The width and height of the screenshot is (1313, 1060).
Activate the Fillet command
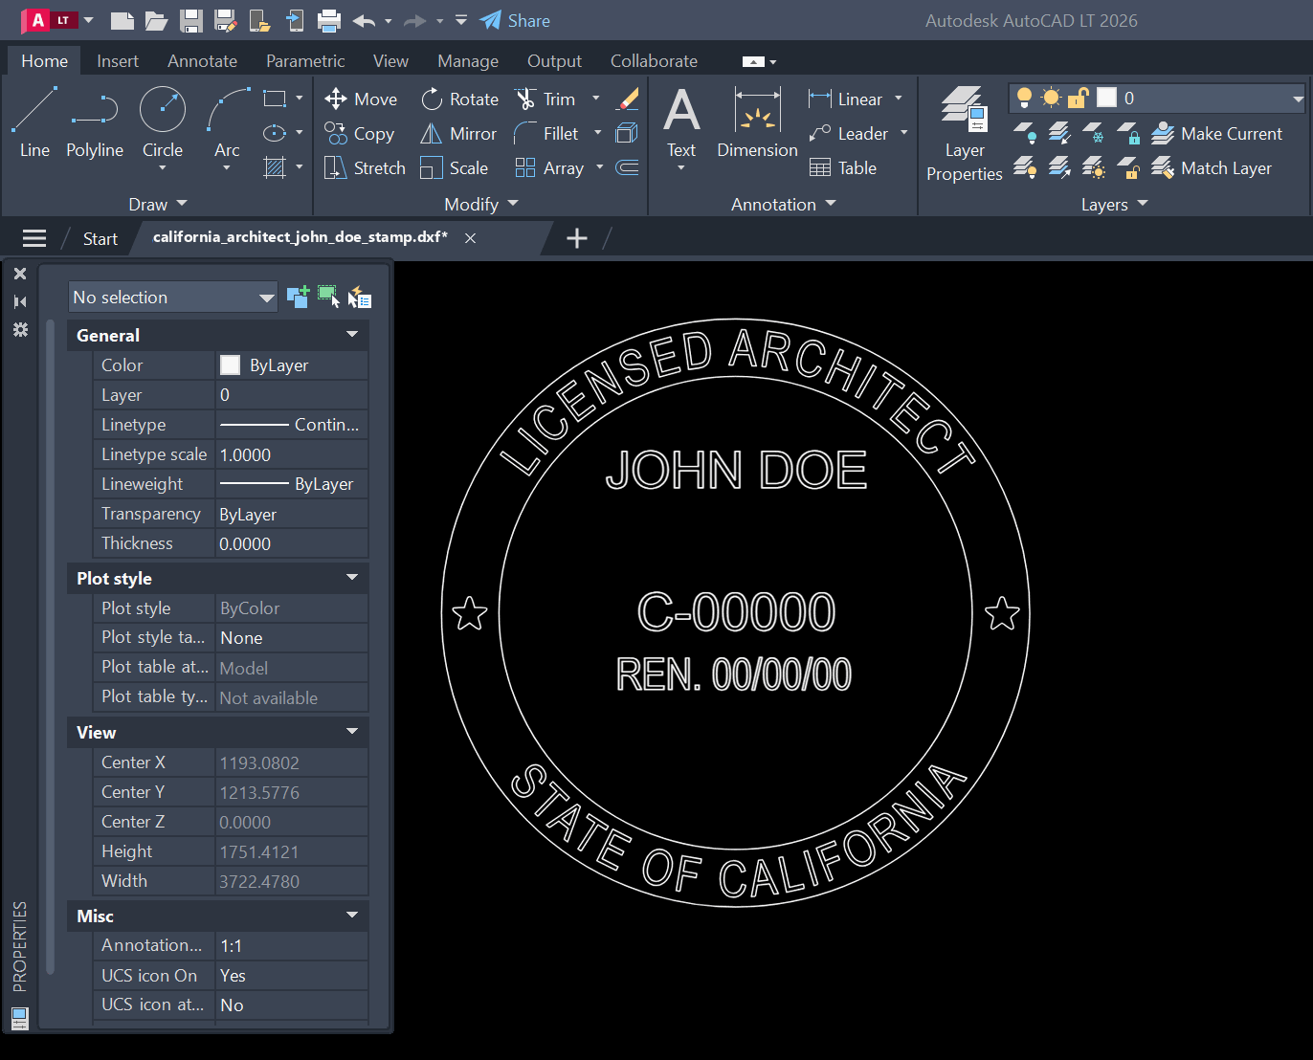tap(545, 133)
